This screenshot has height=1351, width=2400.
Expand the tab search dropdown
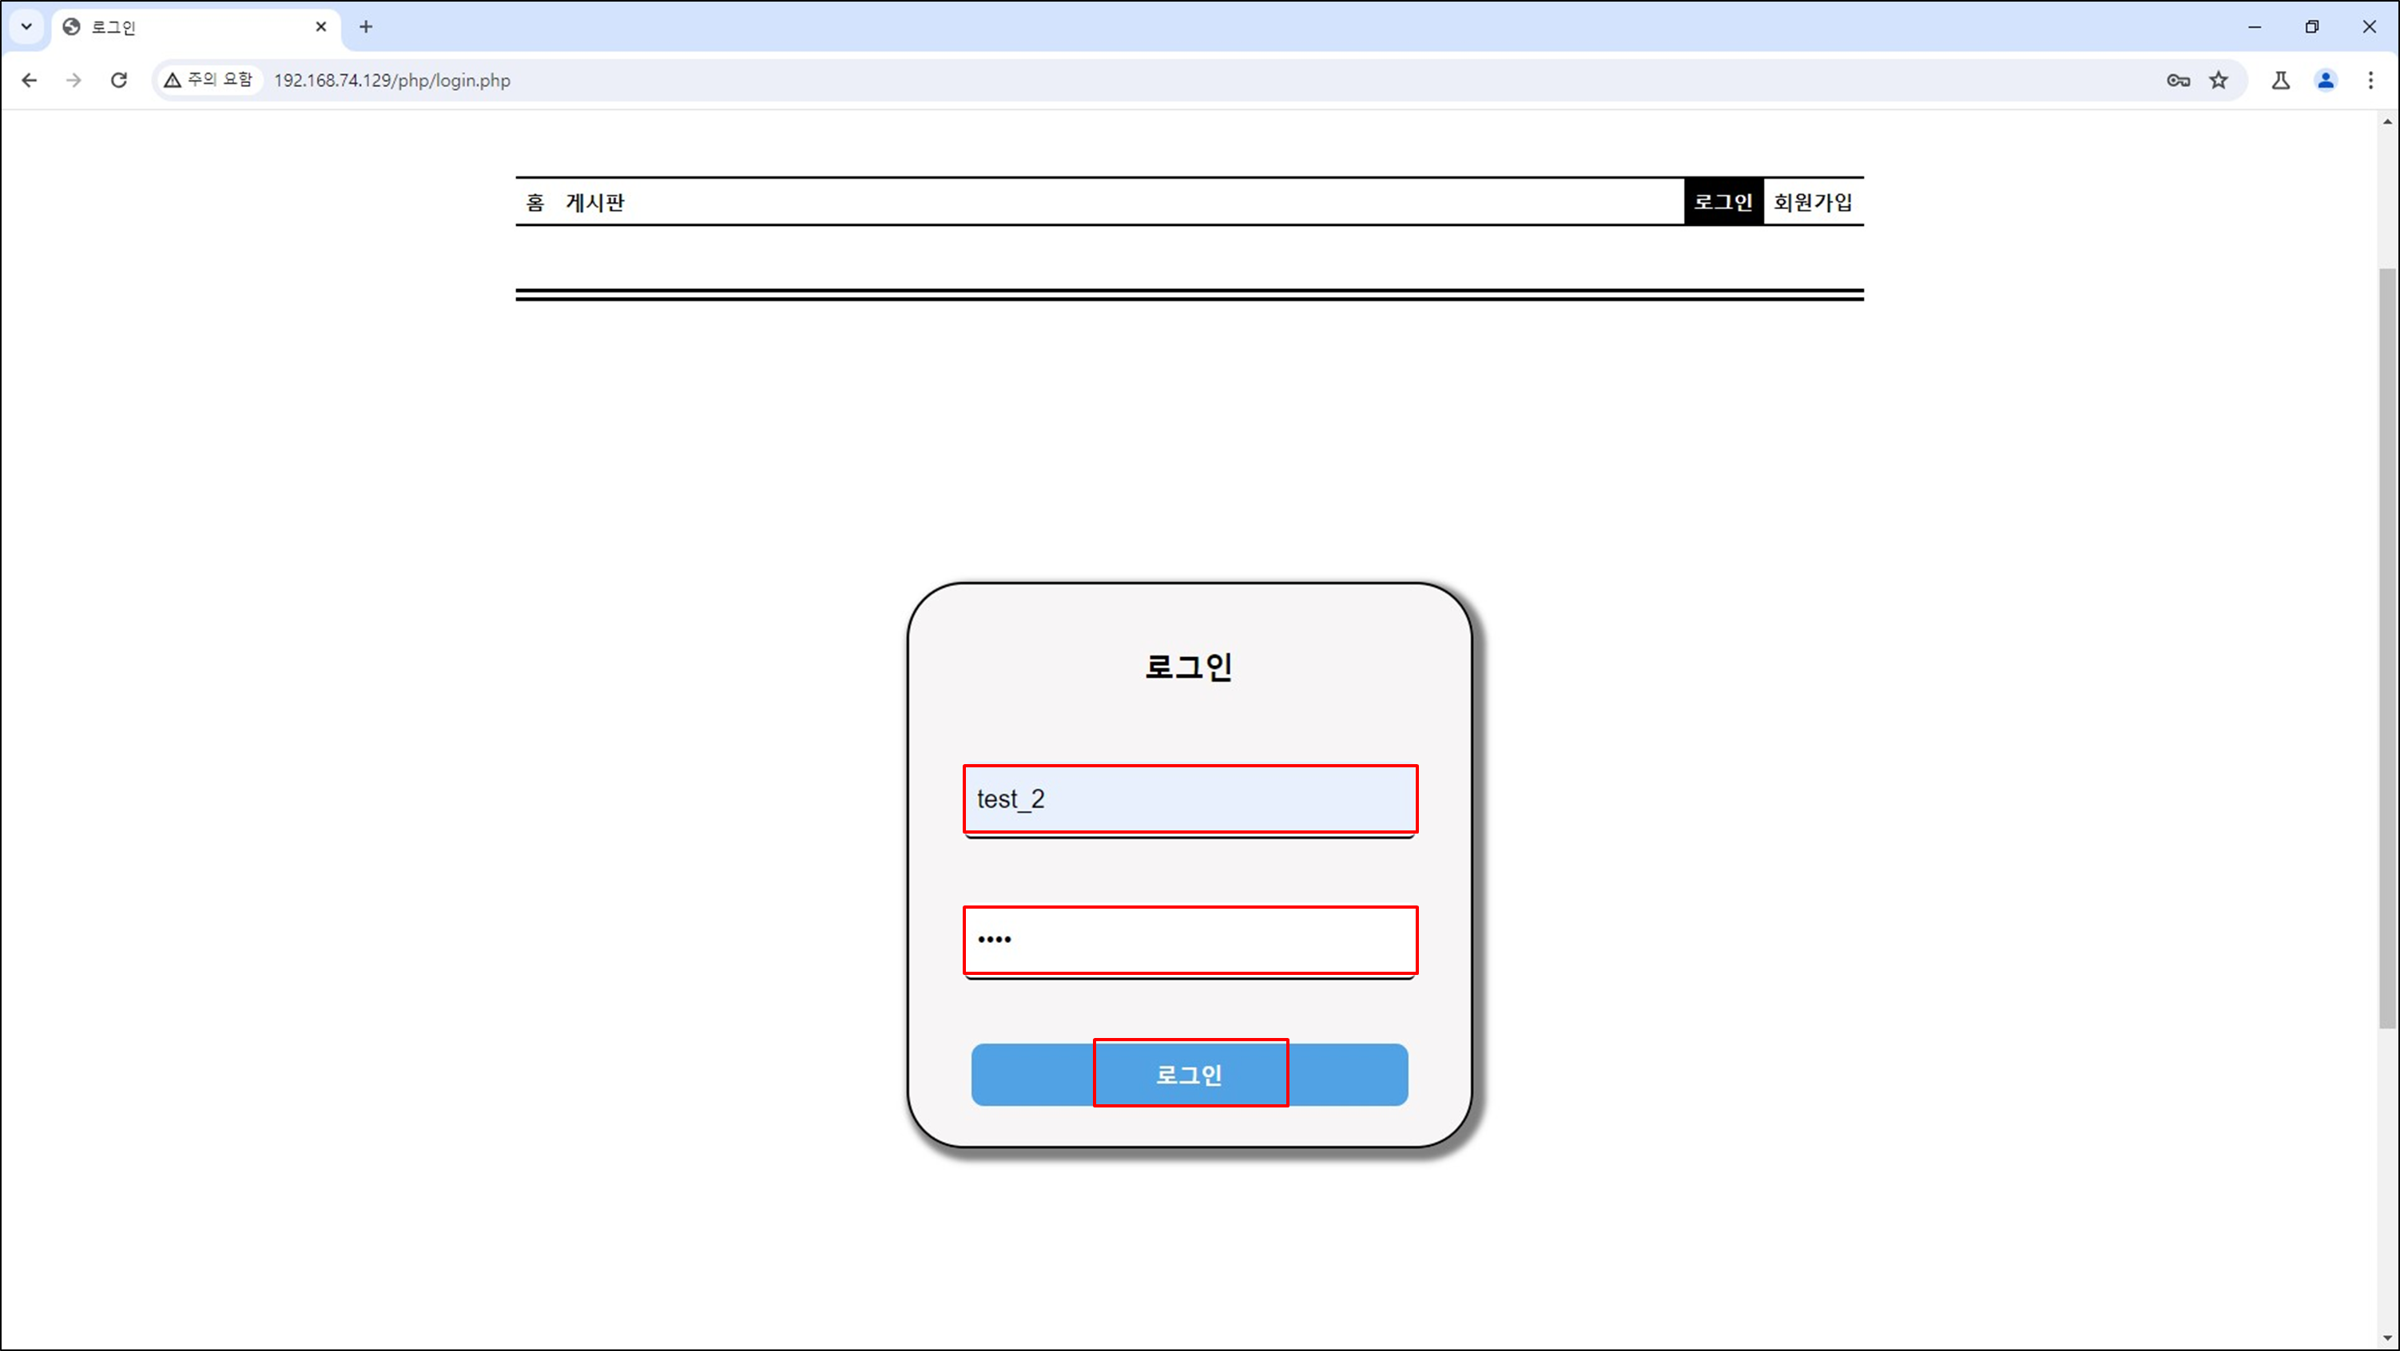click(x=26, y=27)
